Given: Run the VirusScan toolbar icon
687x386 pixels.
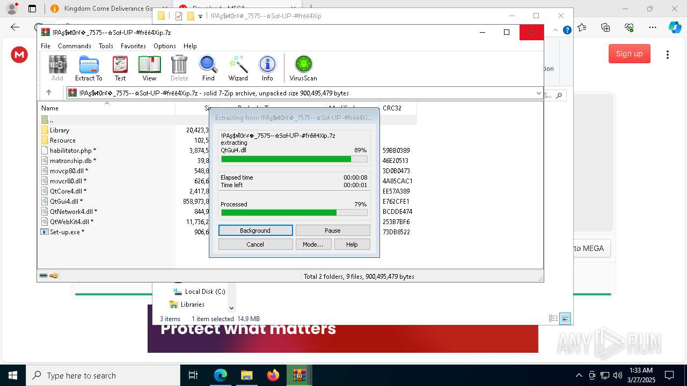Looking at the screenshot, I should pyautogui.click(x=303, y=68).
